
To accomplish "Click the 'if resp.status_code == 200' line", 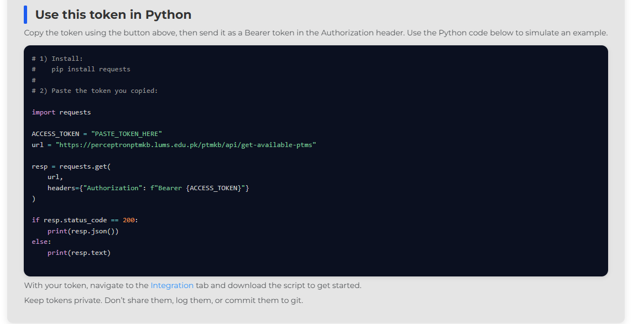I will 85,220.
